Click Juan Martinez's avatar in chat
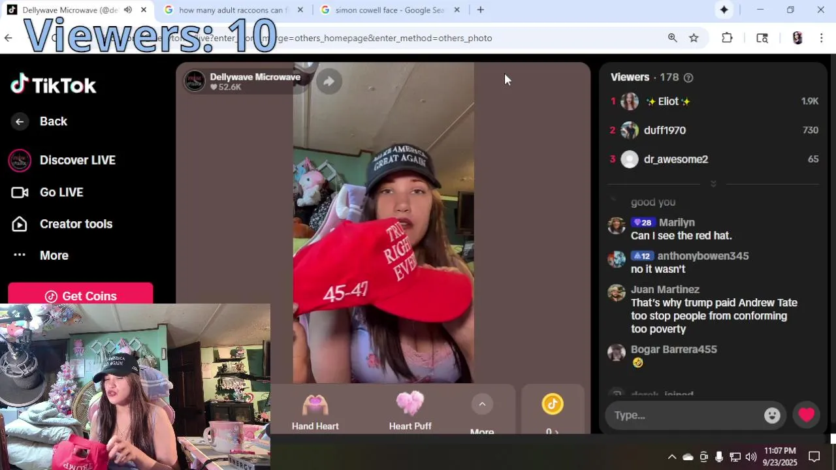The width and height of the screenshot is (836, 470). point(616,292)
